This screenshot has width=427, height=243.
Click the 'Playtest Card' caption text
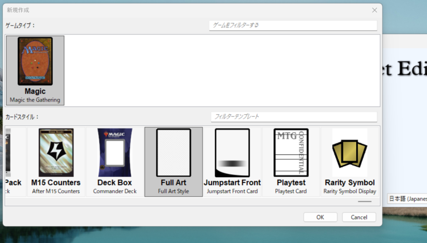(291, 191)
